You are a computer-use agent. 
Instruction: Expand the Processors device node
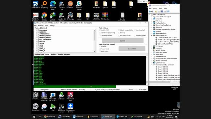tap(152, 48)
